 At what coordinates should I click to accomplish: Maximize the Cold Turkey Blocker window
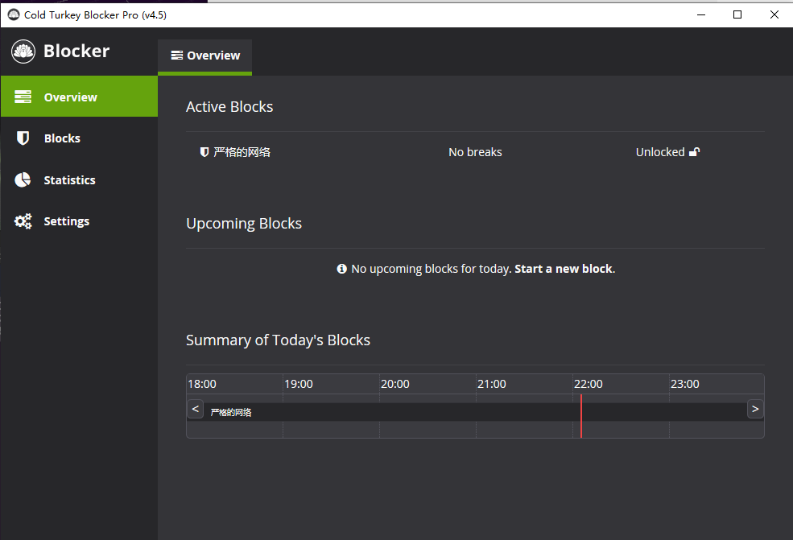coord(737,14)
